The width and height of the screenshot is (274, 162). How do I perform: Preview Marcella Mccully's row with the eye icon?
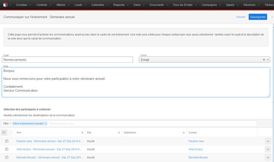pyautogui.click(x=268, y=157)
